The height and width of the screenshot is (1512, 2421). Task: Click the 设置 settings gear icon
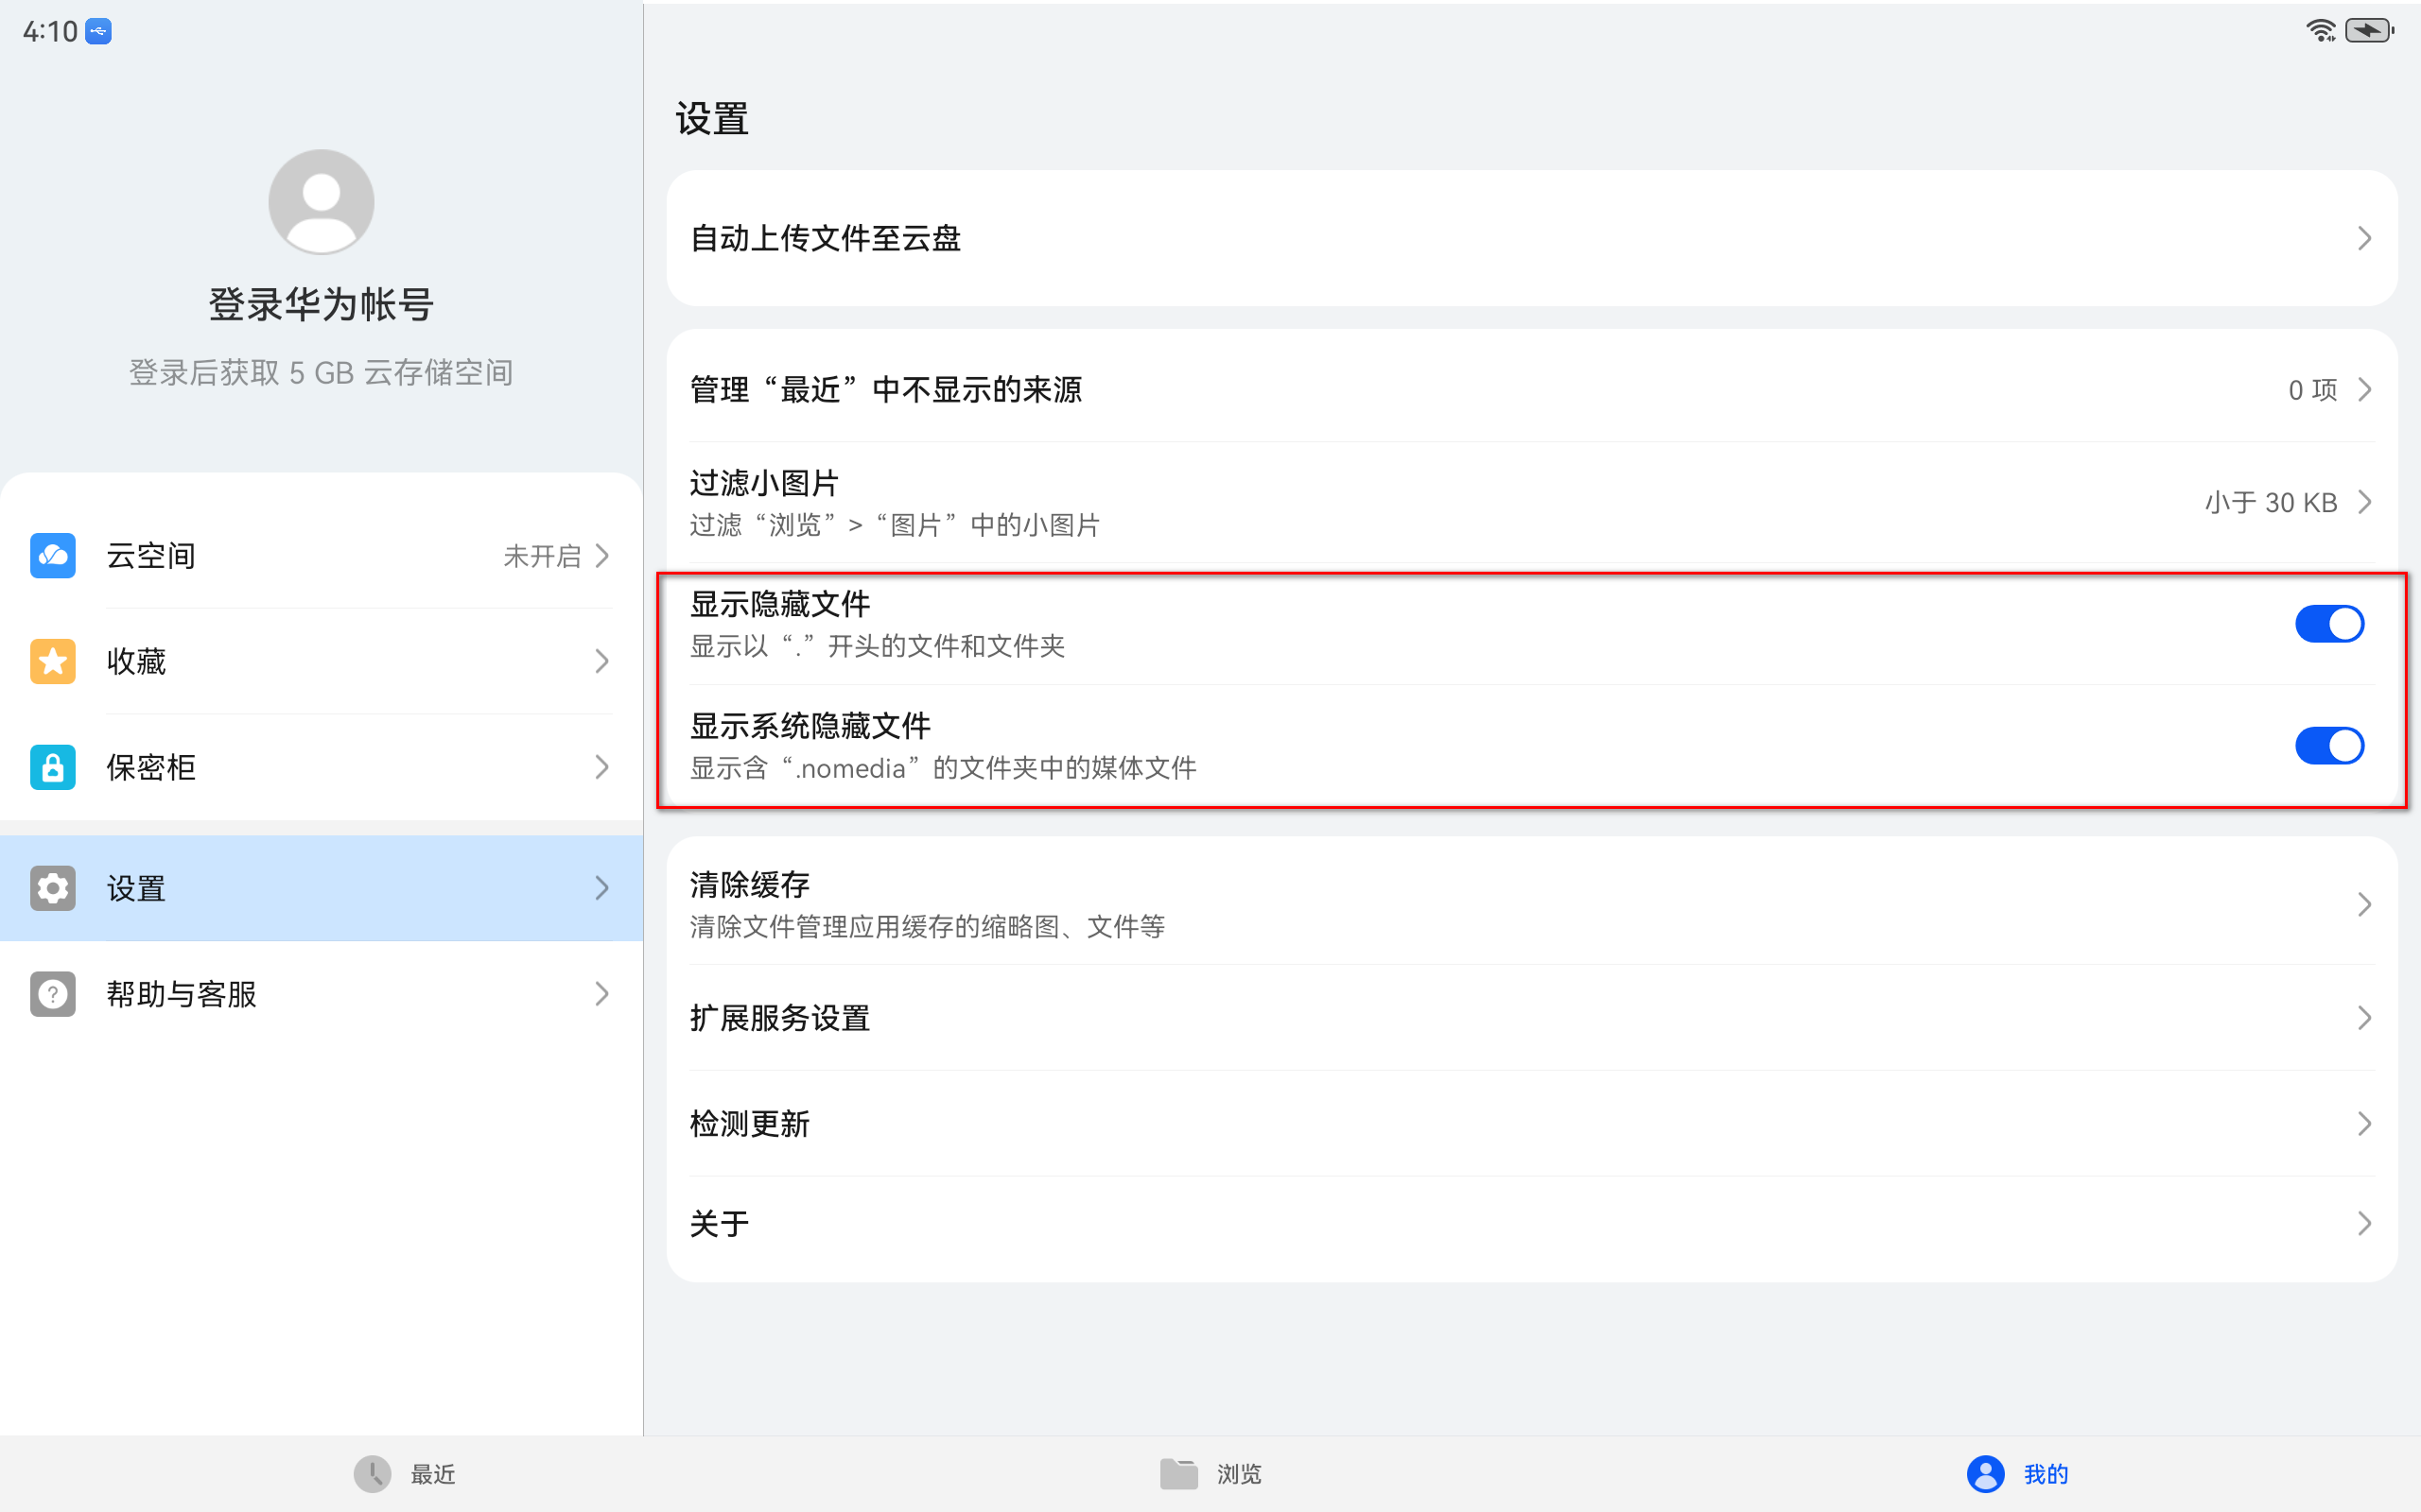52,888
